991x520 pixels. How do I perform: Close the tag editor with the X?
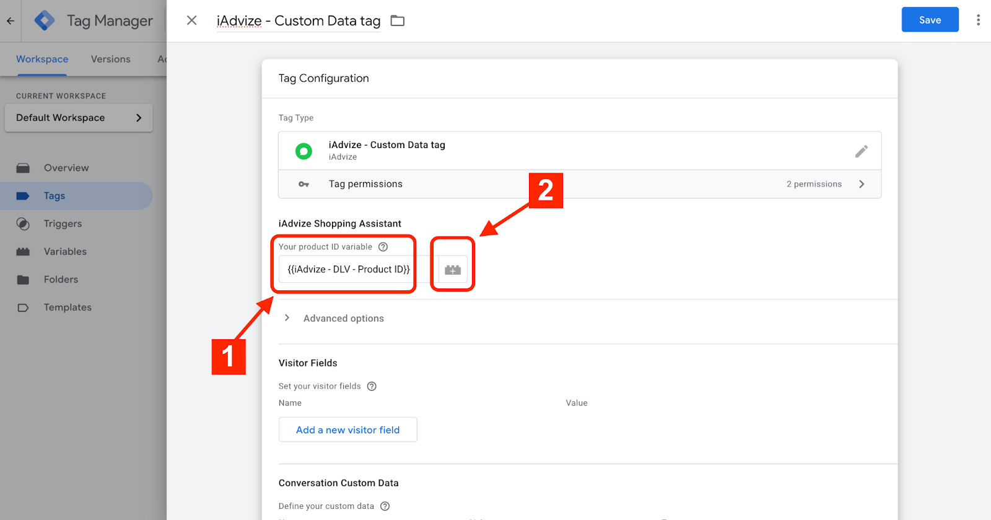(192, 20)
